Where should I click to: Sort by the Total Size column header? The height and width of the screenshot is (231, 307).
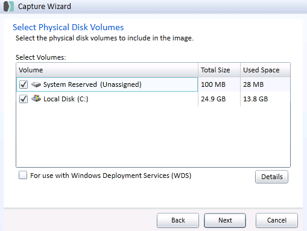(219, 70)
